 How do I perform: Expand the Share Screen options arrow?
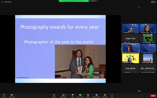tap(83, 95)
